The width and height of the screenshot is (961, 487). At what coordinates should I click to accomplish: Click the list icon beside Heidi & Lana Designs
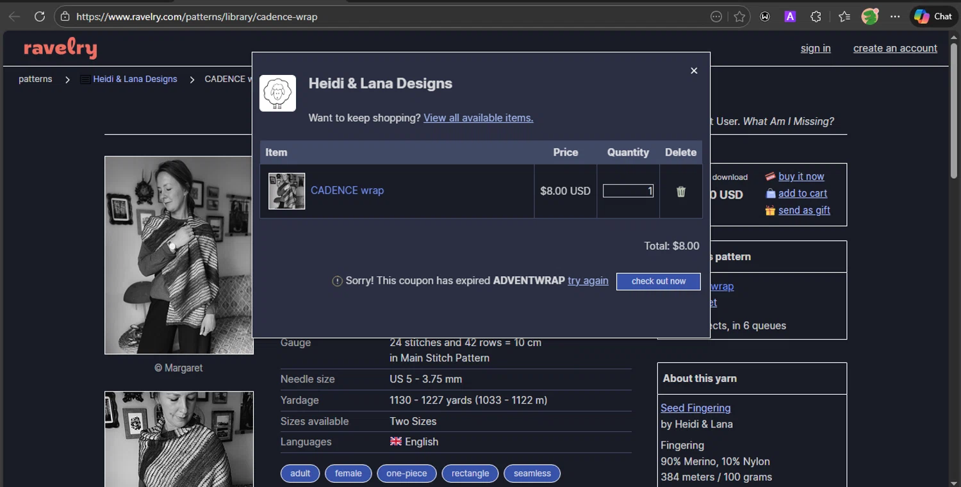point(85,79)
